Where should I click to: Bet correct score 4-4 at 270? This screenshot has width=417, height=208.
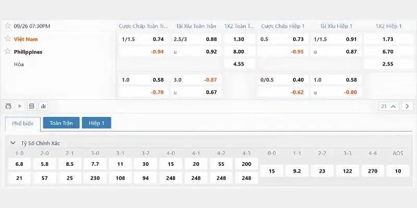click(x=373, y=171)
